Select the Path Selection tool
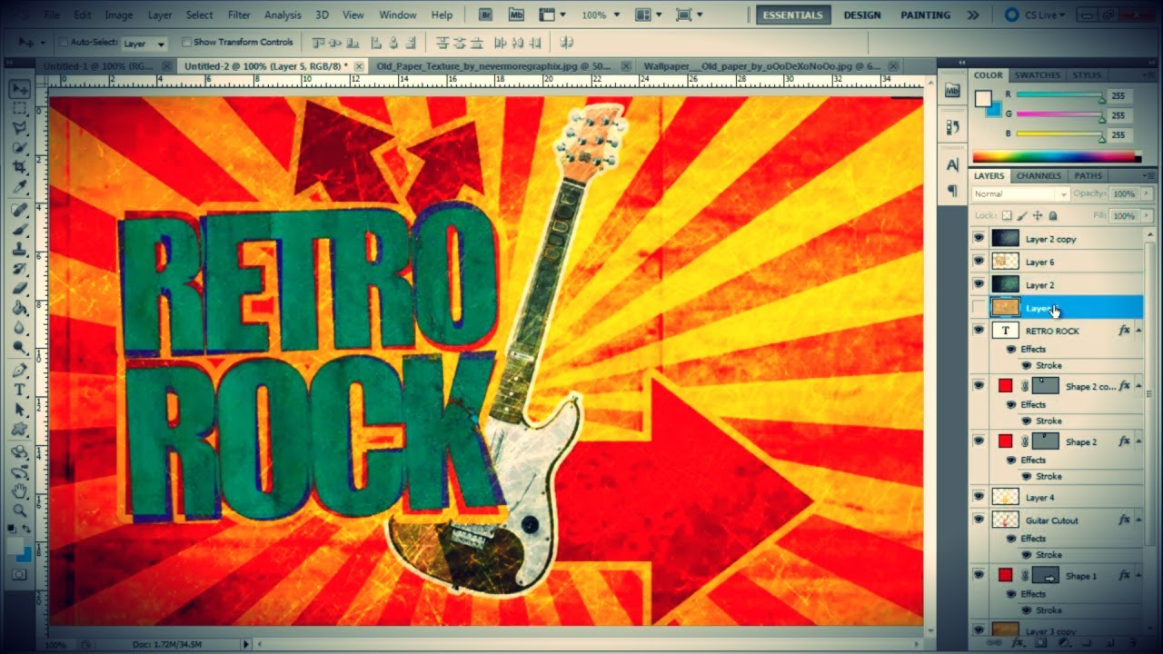Image resolution: width=1163 pixels, height=654 pixels. tap(19, 411)
